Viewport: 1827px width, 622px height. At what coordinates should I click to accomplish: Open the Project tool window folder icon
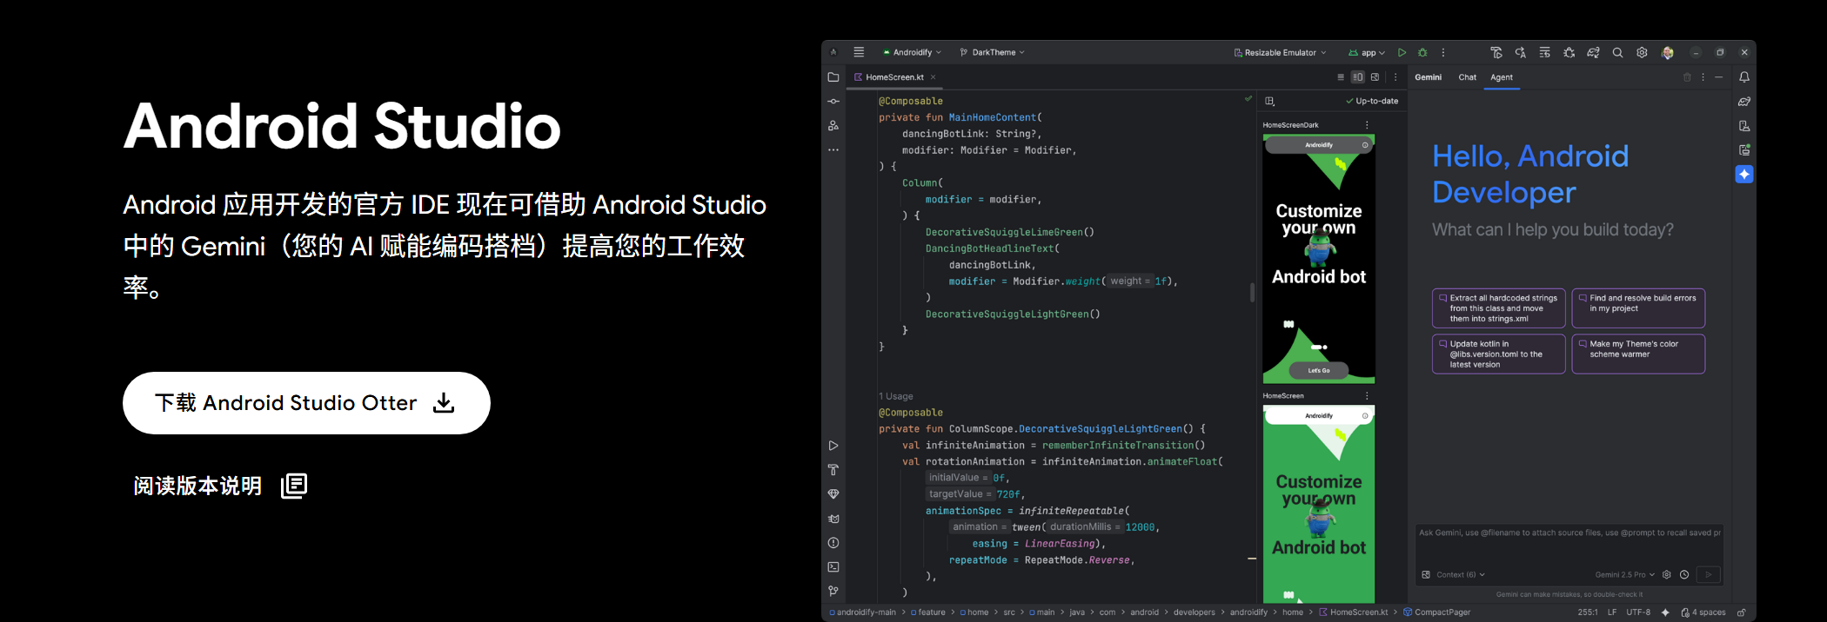click(x=833, y=77)
